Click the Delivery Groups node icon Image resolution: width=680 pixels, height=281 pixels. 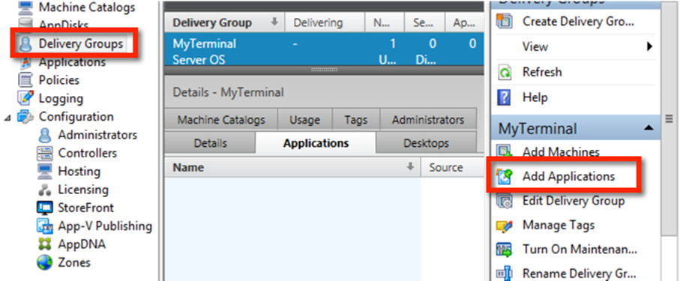click(x=26, y=43)
